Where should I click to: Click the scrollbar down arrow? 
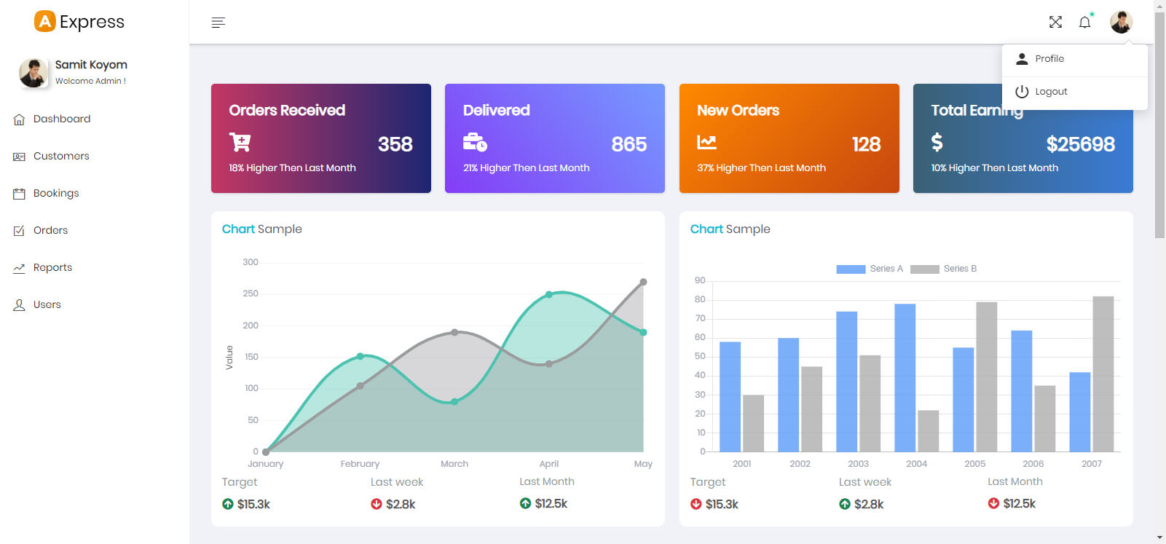pos(1160,538)
